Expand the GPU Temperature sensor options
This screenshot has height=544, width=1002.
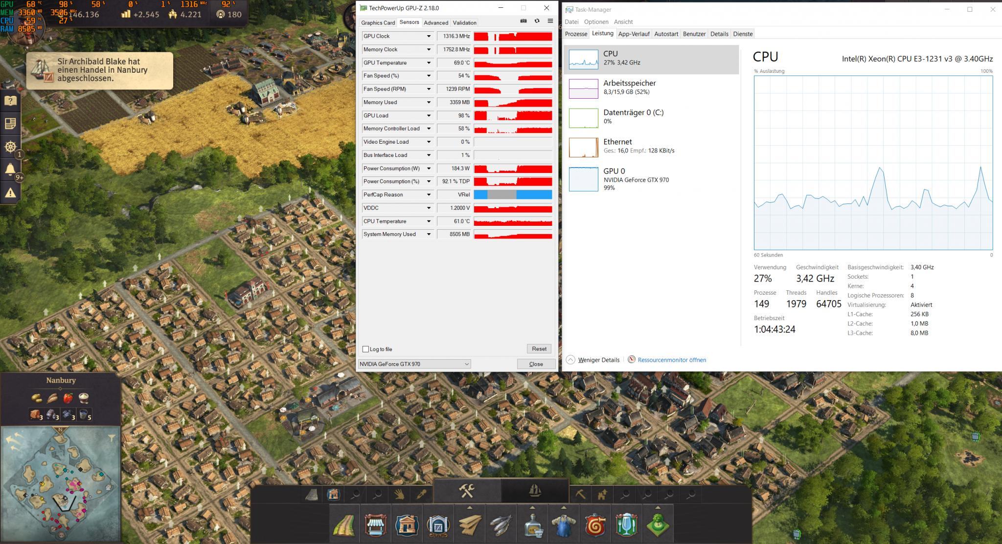(429, 63)
